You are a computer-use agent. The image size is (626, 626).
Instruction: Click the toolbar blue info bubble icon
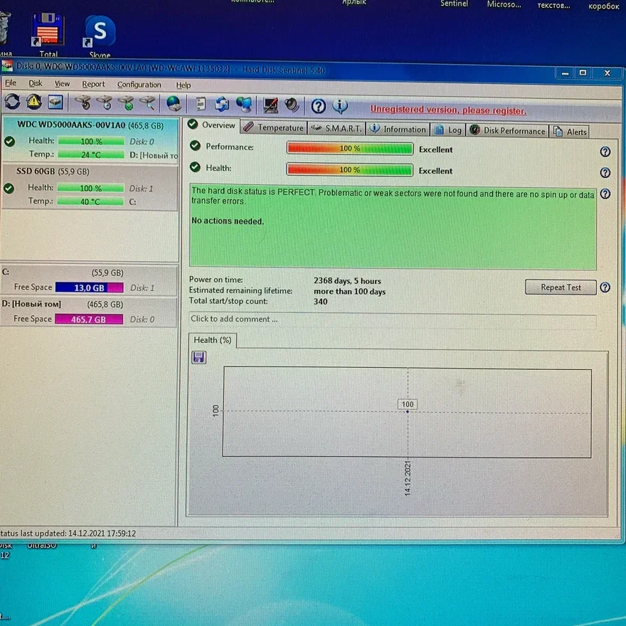[340, 106]
